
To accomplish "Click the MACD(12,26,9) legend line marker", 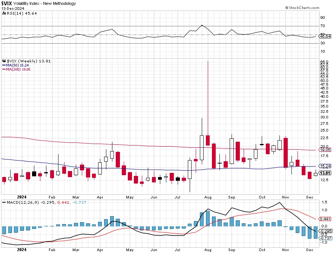I will click(x=4, y=202).
